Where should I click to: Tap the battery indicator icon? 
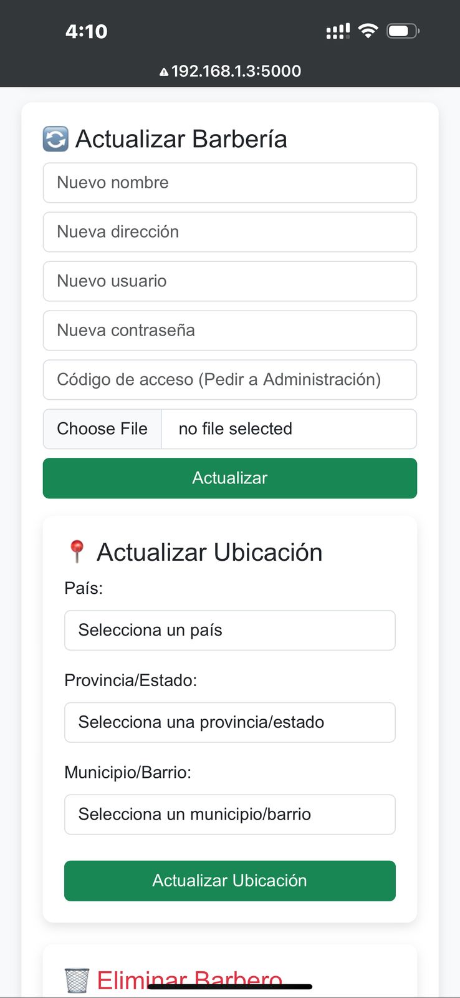(403, 31)
